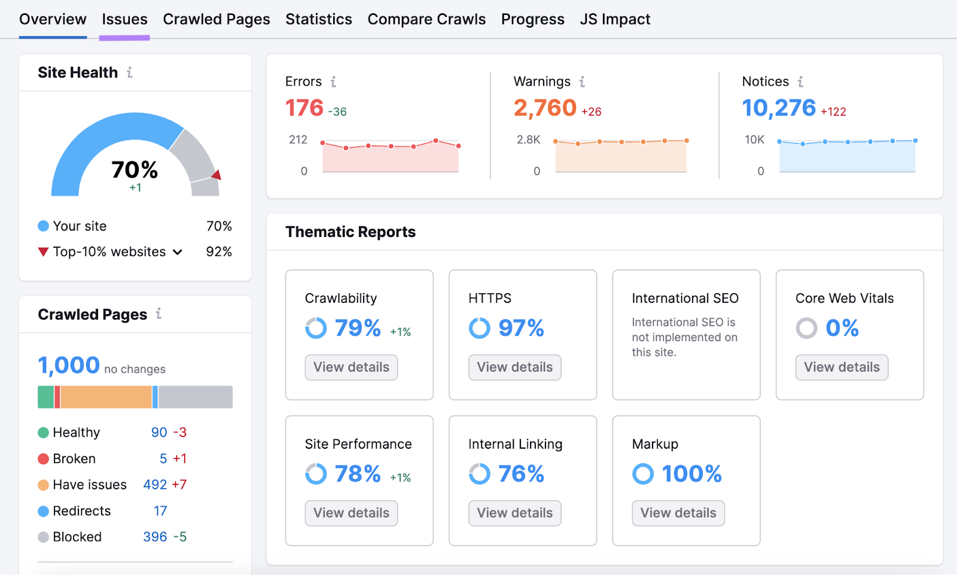The height and width of the screenshot is (575, 957).
Task: Click the Site Health info icon
Action: [129, 72]
